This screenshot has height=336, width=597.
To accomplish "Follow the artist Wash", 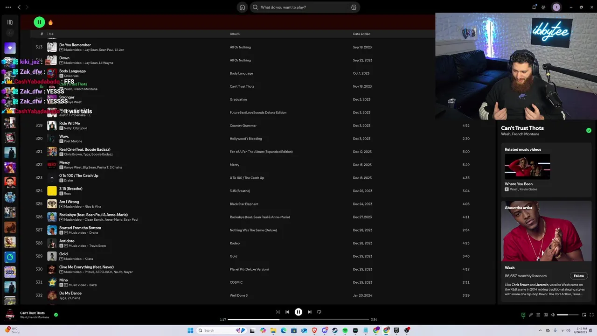I will click(x=579, y=276).
